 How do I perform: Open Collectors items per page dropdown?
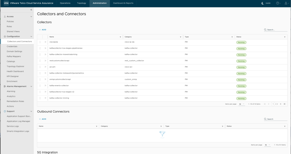(242, 104)
